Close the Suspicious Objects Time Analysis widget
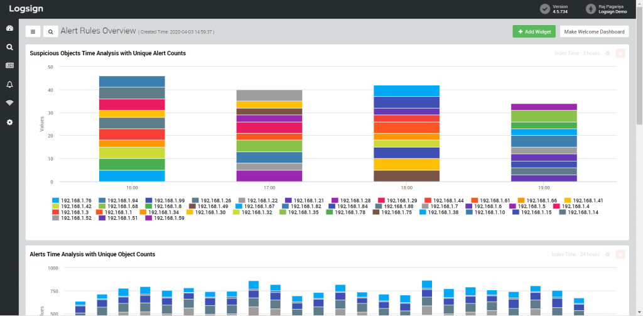The height and width of the screenshot is (316, 643). [x=620, y=53]
